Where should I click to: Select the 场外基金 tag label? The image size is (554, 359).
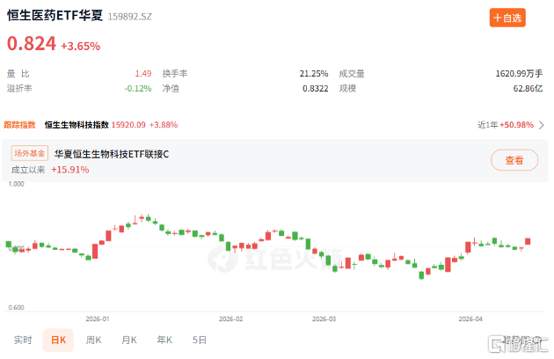click(x=30, y=153)
